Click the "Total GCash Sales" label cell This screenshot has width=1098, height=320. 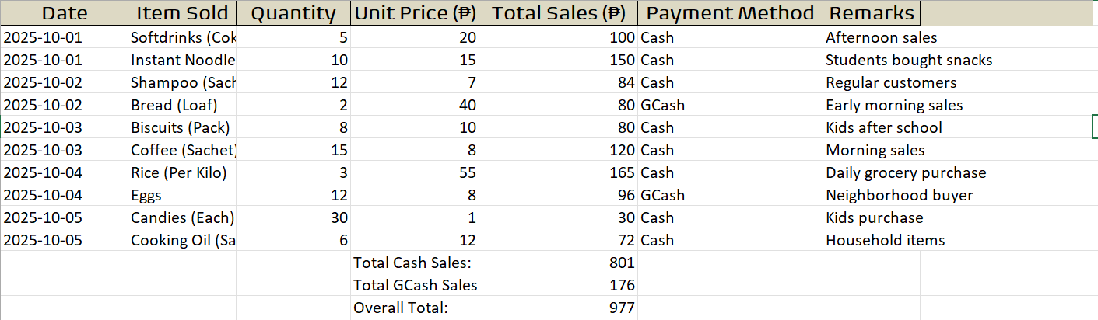click(x=415, y=285)
